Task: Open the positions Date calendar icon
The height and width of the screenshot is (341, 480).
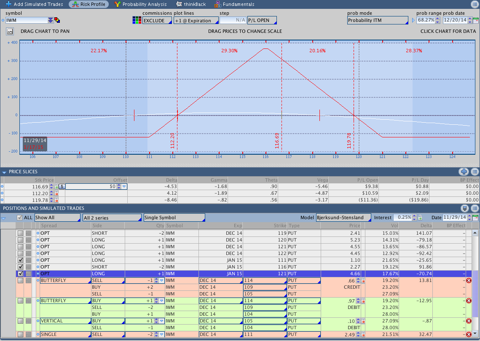Action: tap(475, 217)
